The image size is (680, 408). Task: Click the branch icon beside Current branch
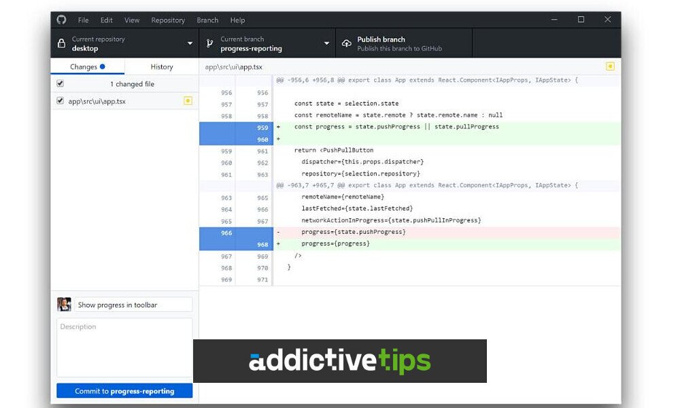[x=210, y=44]
